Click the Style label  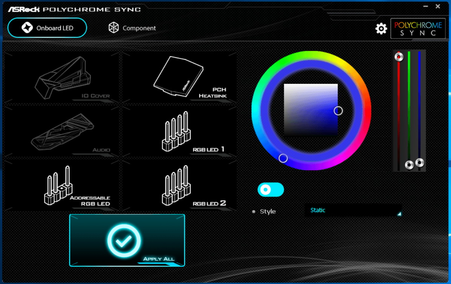point(268,212)
